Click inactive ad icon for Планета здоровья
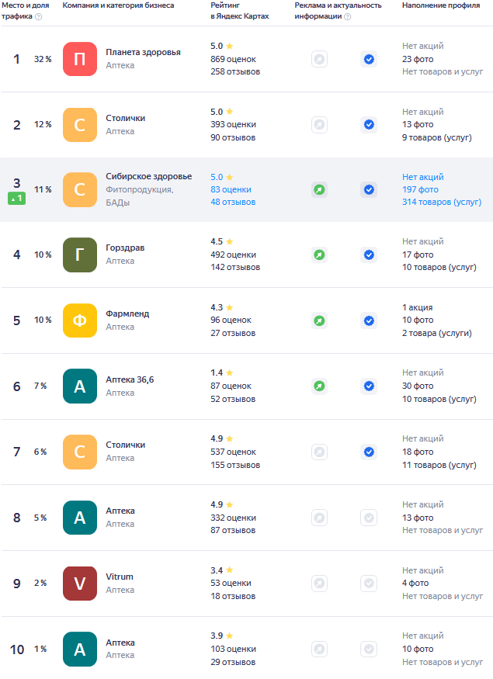493x679 pixels. 319,59
